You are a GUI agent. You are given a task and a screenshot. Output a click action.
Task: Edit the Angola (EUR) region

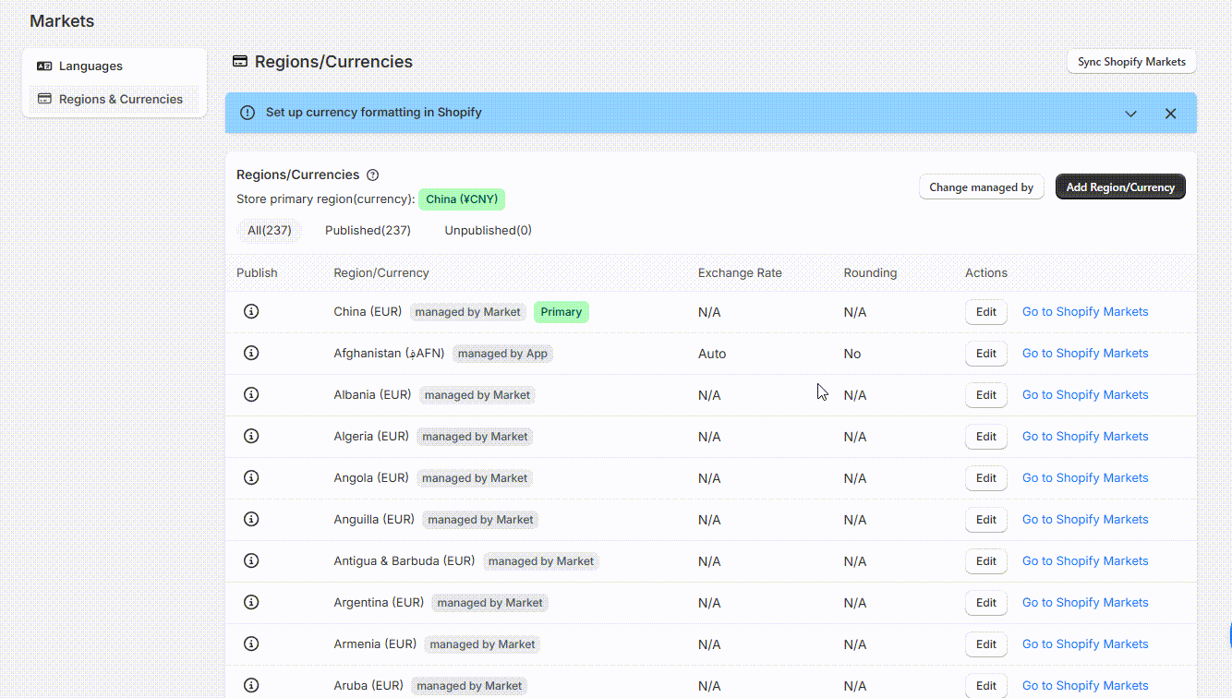tap(986, 478)
